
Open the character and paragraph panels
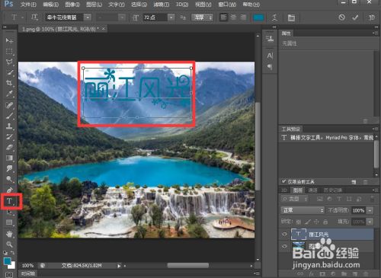[x=291, y=18]
